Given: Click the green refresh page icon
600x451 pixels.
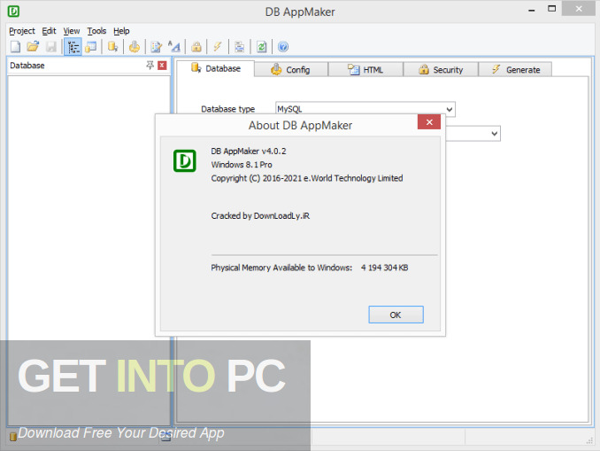Looking at the screenshot, I should tap(261, 47).
